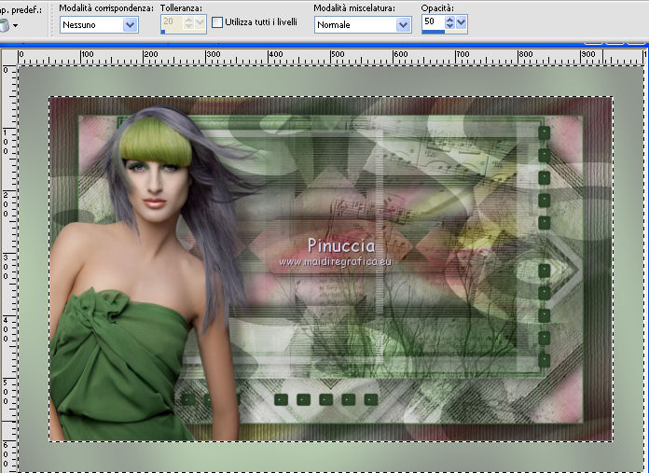This screenshot has height=473, width=649.
Task: Click the www.maidiregrafica.eu text on the image
Action: tap(335, 261)
